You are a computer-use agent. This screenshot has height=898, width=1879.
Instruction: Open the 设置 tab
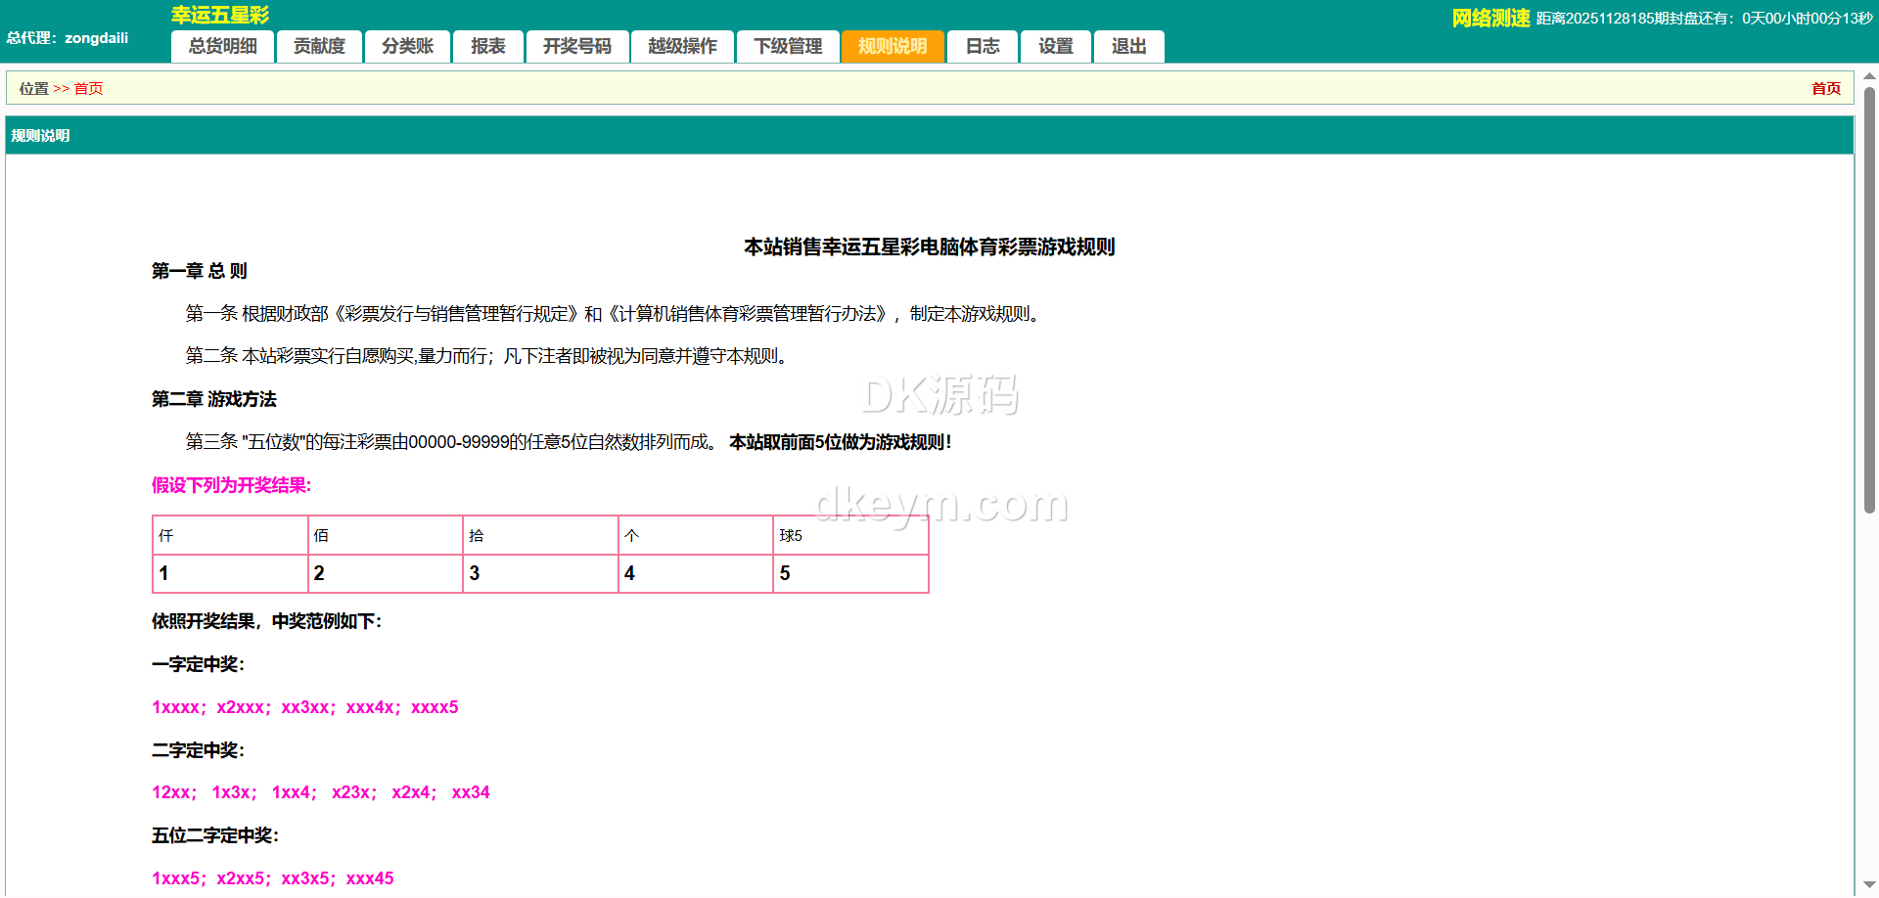pos(1055,46)
